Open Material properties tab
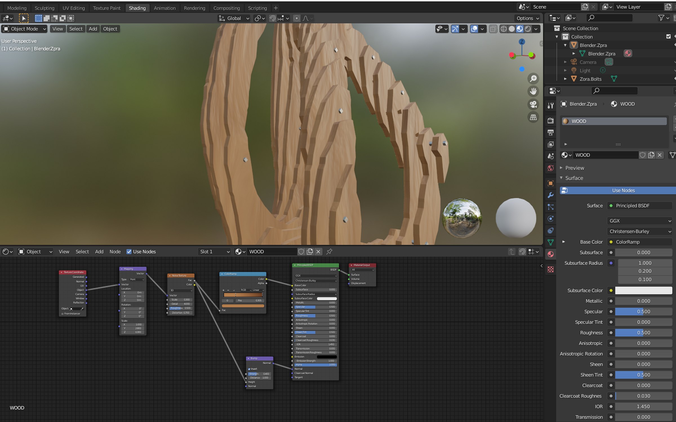 point(550,254)
